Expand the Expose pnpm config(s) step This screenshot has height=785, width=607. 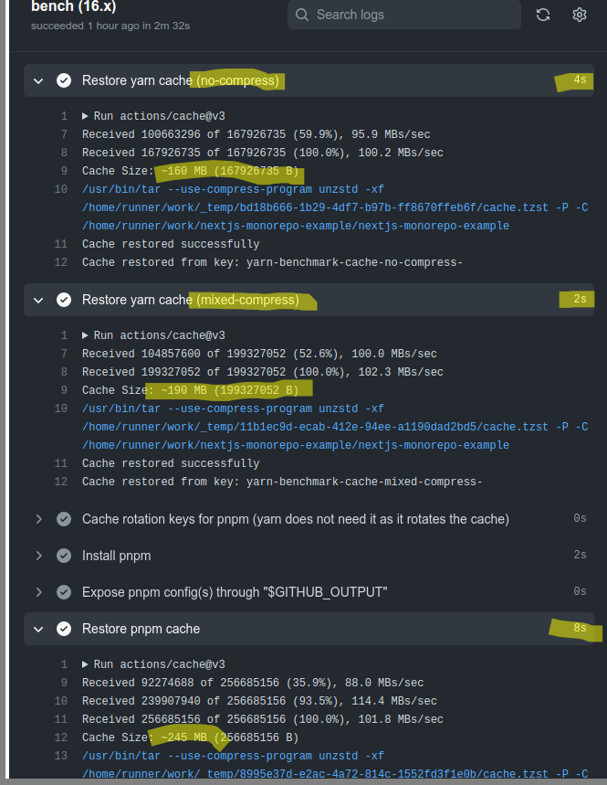pyautogui.click(x=37, y=591)
